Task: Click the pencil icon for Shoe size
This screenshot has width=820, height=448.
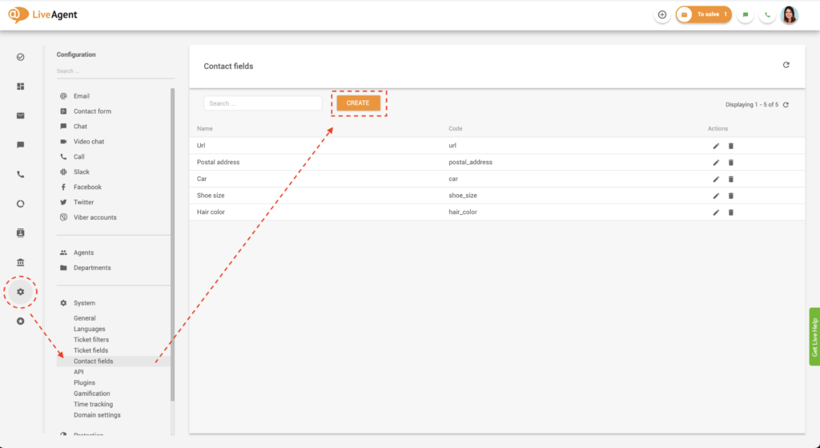Action: click(x=716, y=196)
